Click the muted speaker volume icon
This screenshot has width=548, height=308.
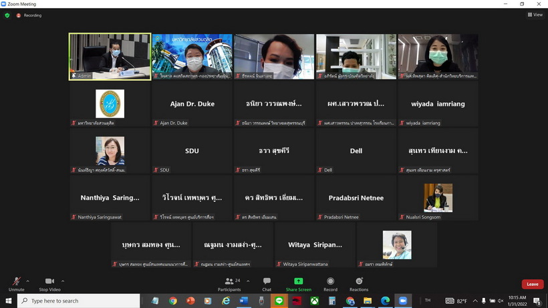tap(501, 301)
